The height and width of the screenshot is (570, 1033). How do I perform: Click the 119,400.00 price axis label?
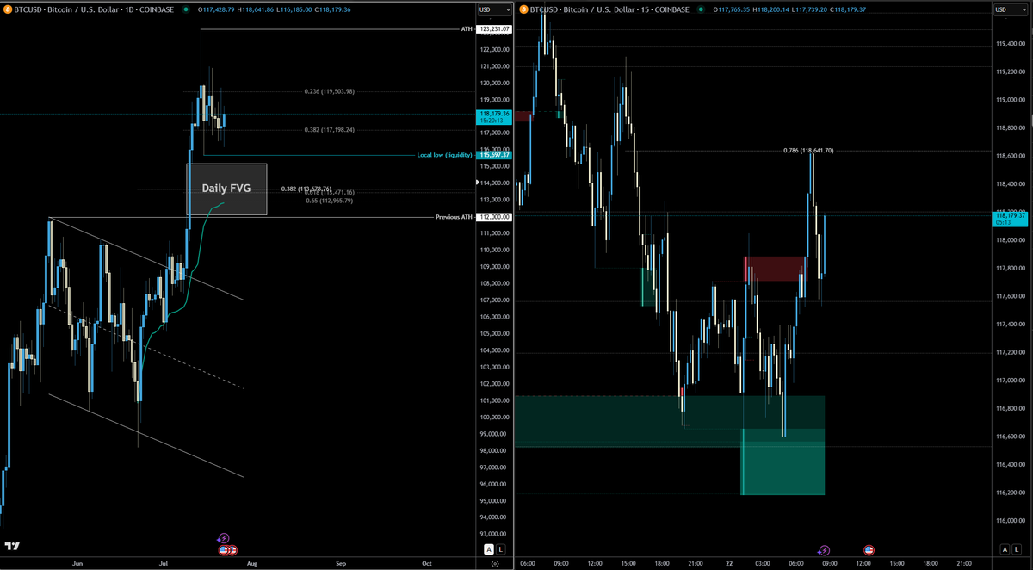[1011, 43]
